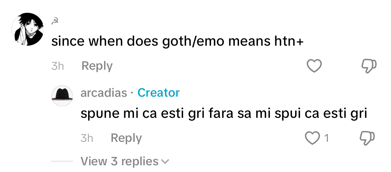The image size is (391, 172).
Task: Select the 'spune mi ca esti gri' reply text
Action: coord(224,114)
